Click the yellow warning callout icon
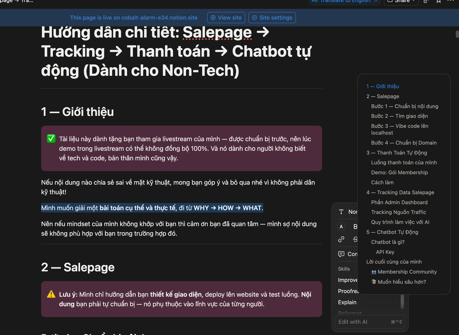The width and height of the screenshot is (459, 335). click(x=51, y=294)
